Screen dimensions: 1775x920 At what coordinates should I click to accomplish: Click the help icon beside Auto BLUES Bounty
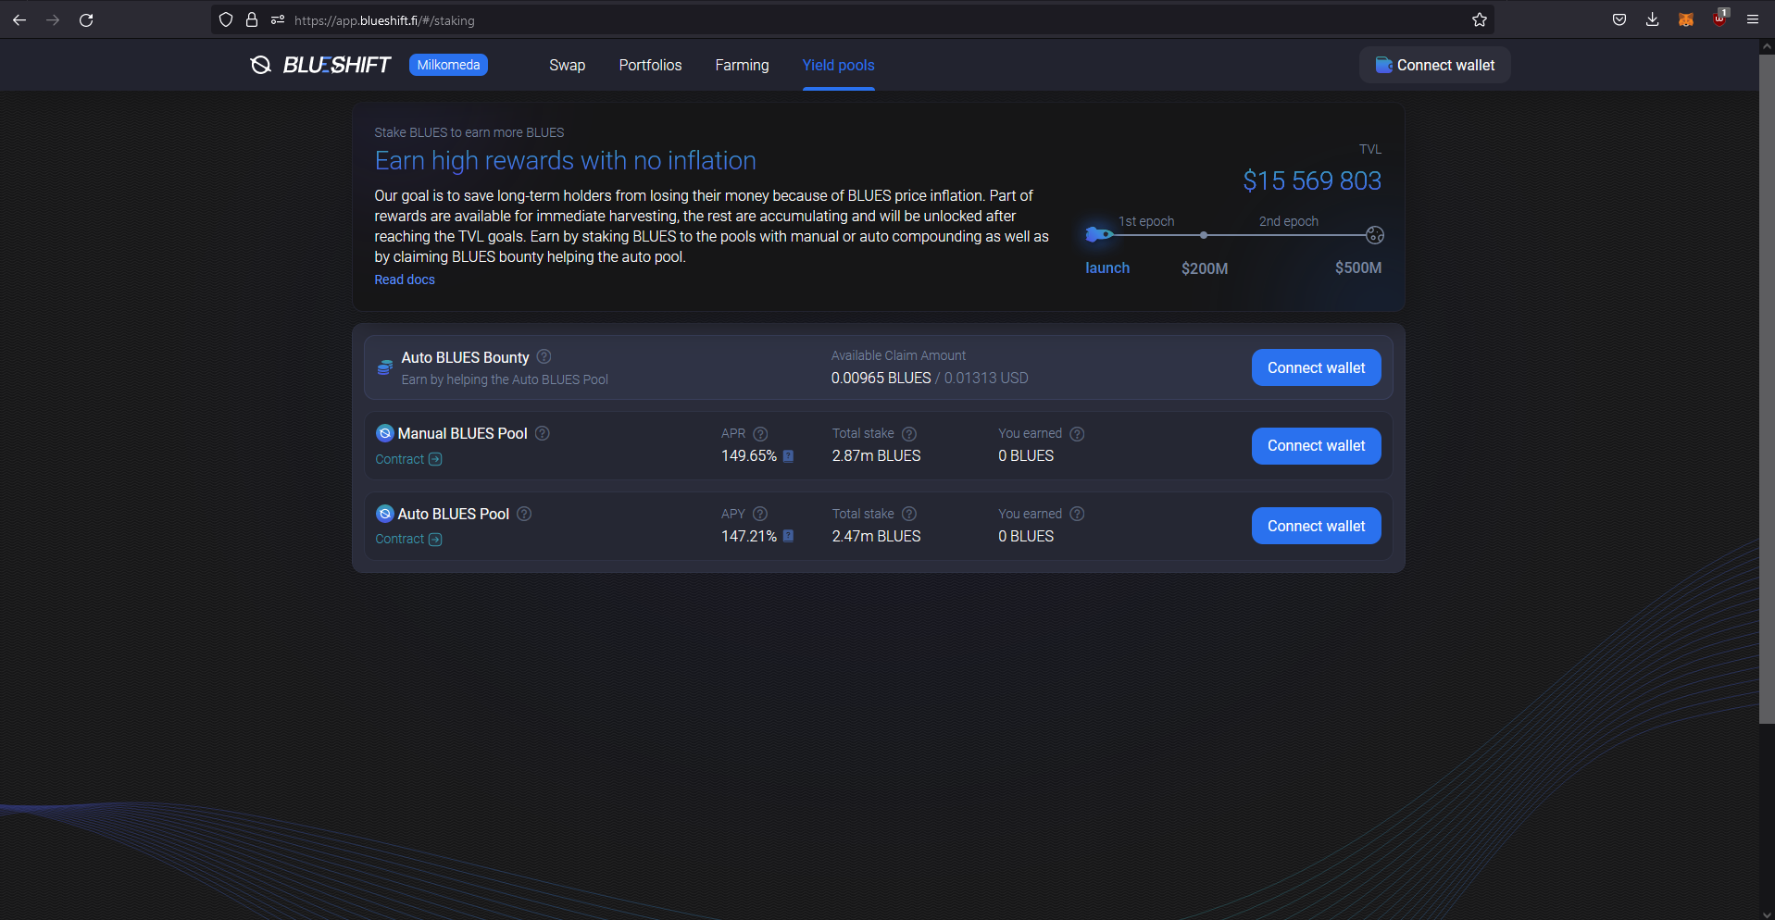(x=544, y=356)
